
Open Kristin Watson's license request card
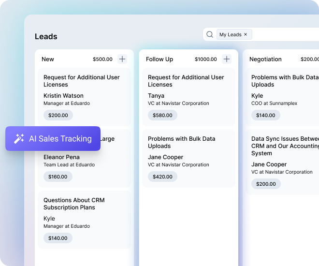coord(84,92)
